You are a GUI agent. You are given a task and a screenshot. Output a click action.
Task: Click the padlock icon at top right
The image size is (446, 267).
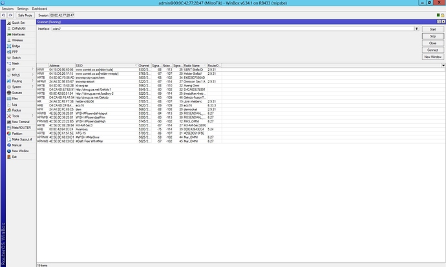pyautogui.click(x=443, y=14)
